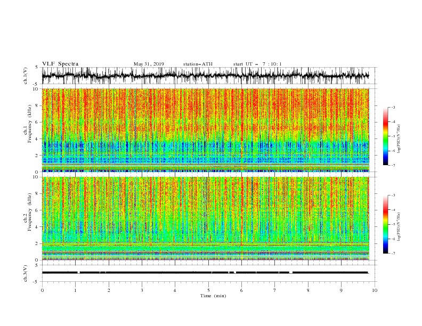Click the "1" tick on the time axis
The width and height of the screenshot is (422, 326).
[75, 290]
